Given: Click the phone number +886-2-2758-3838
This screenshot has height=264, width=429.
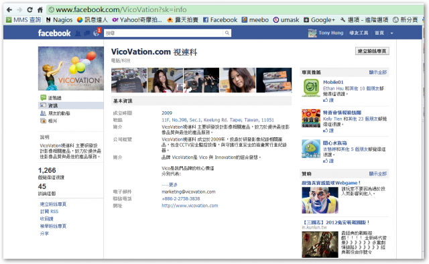Looking at the screenshot, I should tap(181, 198).
